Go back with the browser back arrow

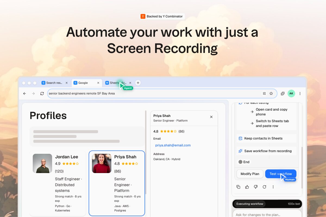click(25, 94)
